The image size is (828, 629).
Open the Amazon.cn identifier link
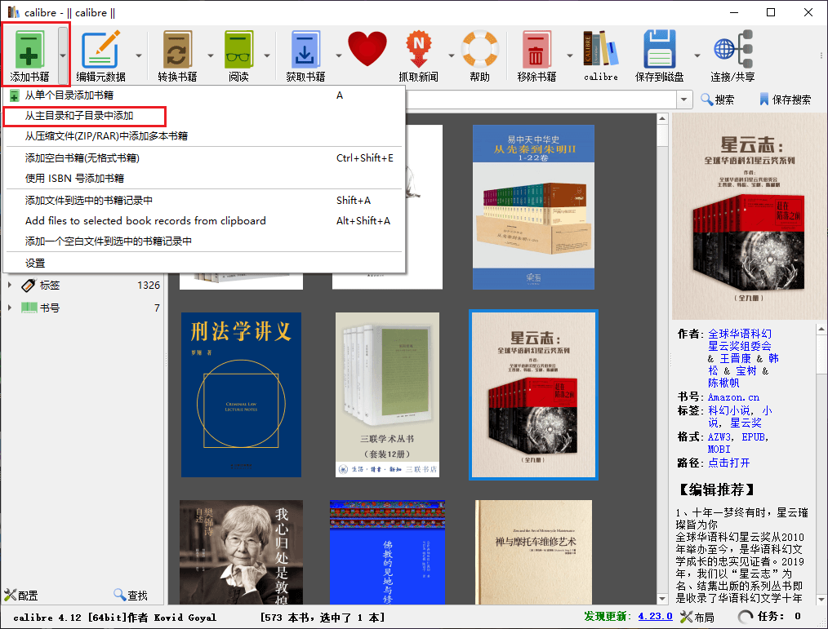733,397
